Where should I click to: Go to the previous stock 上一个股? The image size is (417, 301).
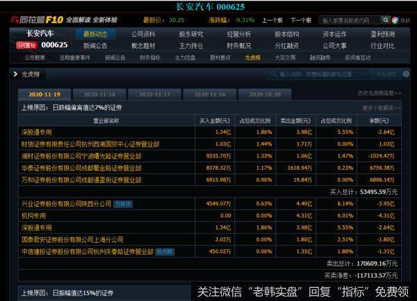[272, 20]
